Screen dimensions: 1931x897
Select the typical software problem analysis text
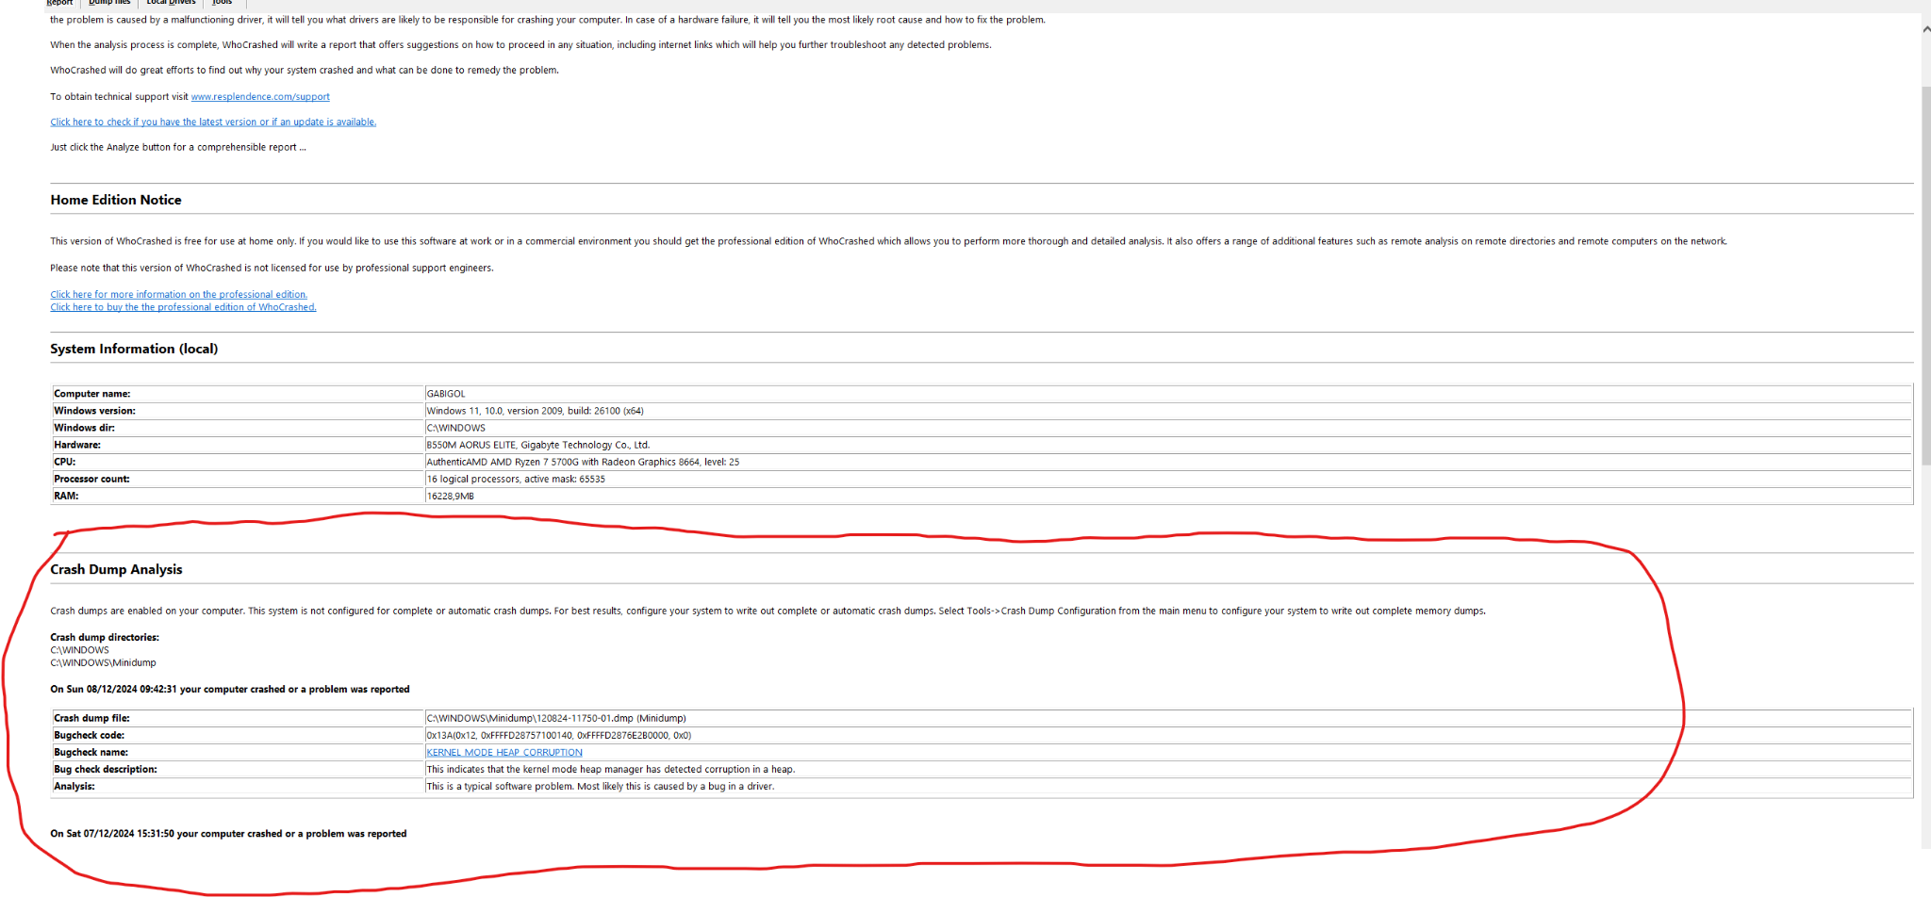click(x=600, y=786)
